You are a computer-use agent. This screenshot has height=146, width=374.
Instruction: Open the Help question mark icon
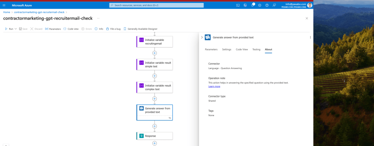click(267, 5)
